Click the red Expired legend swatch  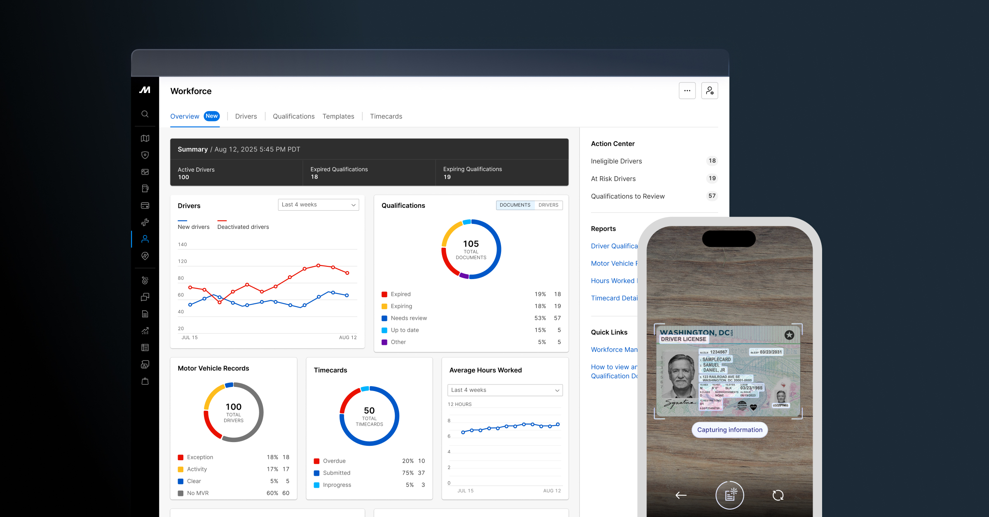click(384, 294)
